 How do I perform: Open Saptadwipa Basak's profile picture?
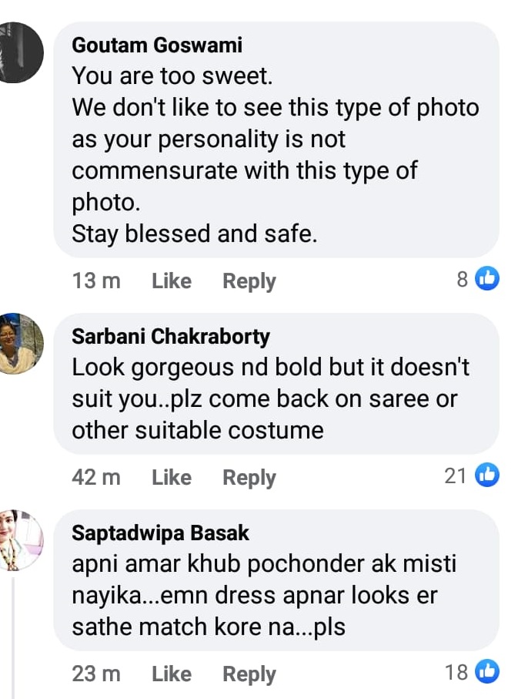pyautogui.click(x=19, y=540)
